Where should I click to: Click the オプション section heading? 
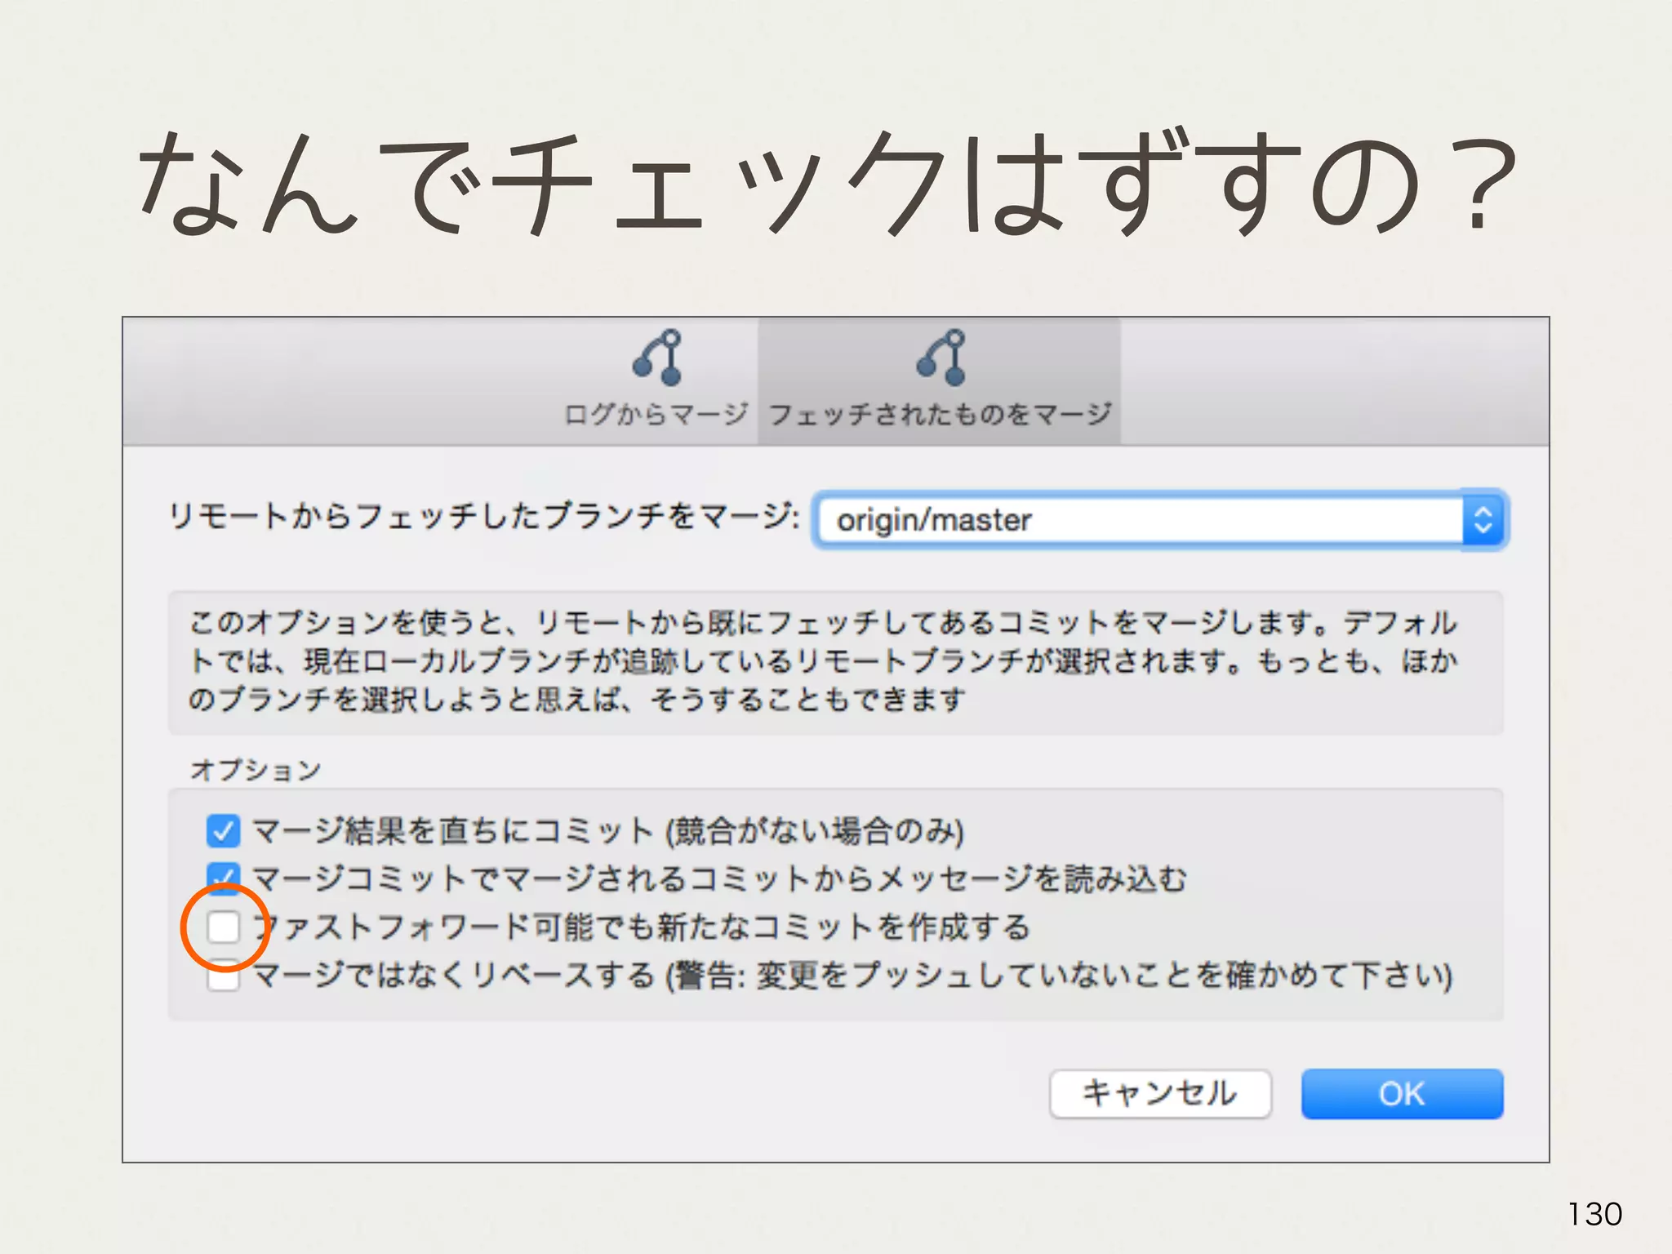point(256,770)
